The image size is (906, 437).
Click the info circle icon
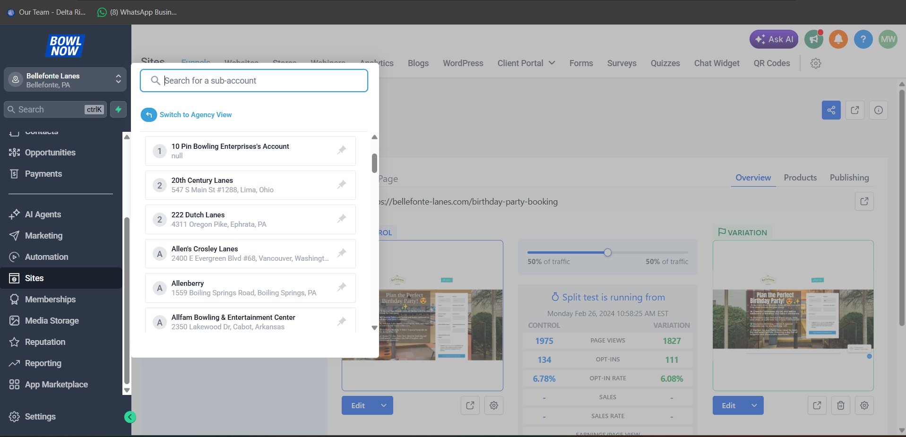tap(879, 110)
